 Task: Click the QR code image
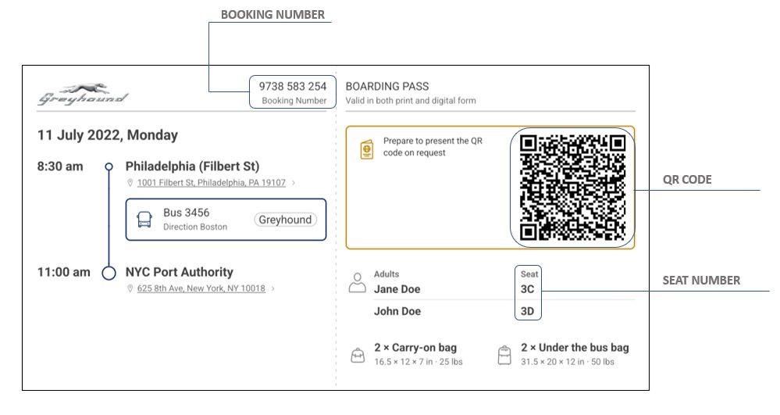point(572,187)
